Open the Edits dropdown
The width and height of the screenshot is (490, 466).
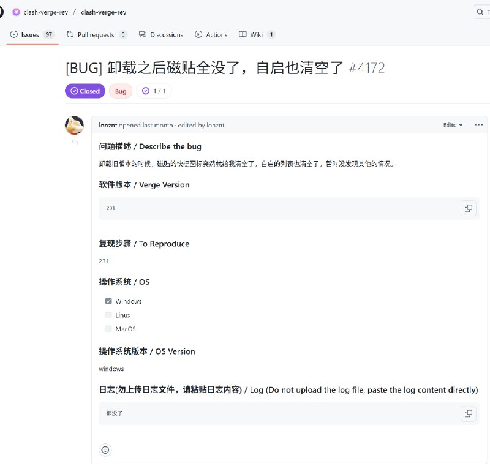pos(453,125)
